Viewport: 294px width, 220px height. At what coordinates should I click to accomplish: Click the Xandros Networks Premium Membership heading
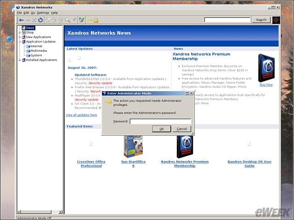pyautogui.click(x=201, y=56)
